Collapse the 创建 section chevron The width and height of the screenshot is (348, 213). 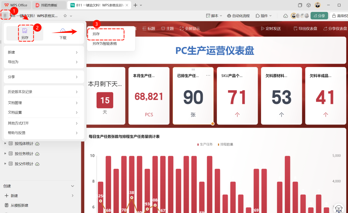73,186
